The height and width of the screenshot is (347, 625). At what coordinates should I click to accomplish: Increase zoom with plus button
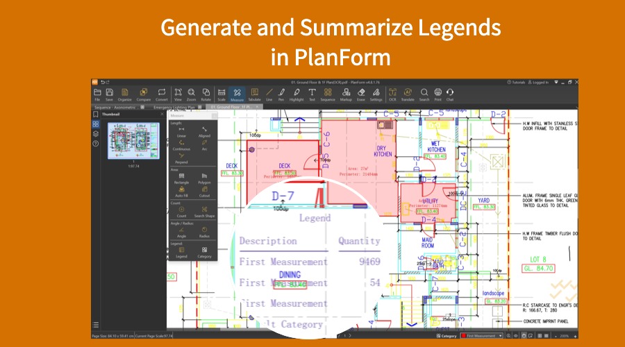575,337
